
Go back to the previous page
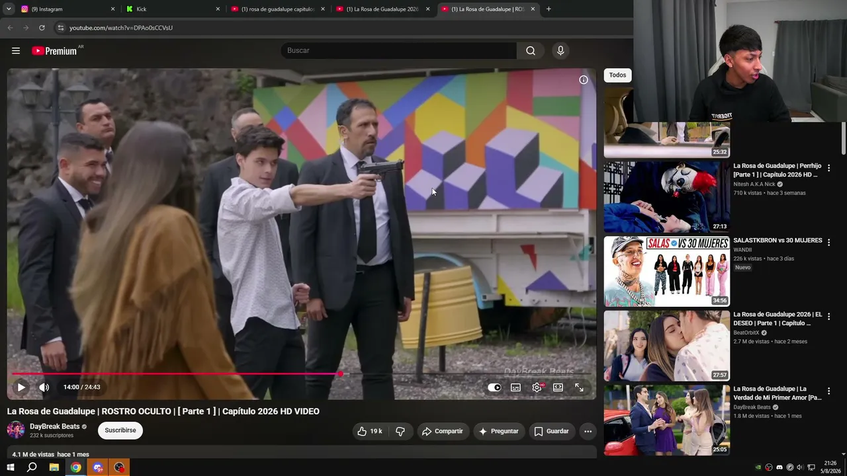coord(10,28)
